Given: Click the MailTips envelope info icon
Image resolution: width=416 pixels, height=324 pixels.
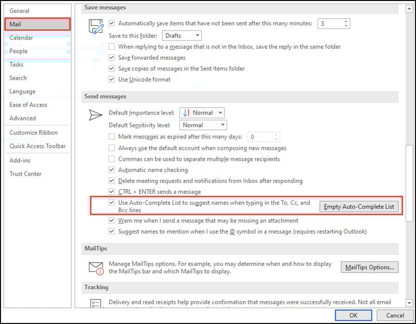Looking at the screenshot, I should pos(96,268).
